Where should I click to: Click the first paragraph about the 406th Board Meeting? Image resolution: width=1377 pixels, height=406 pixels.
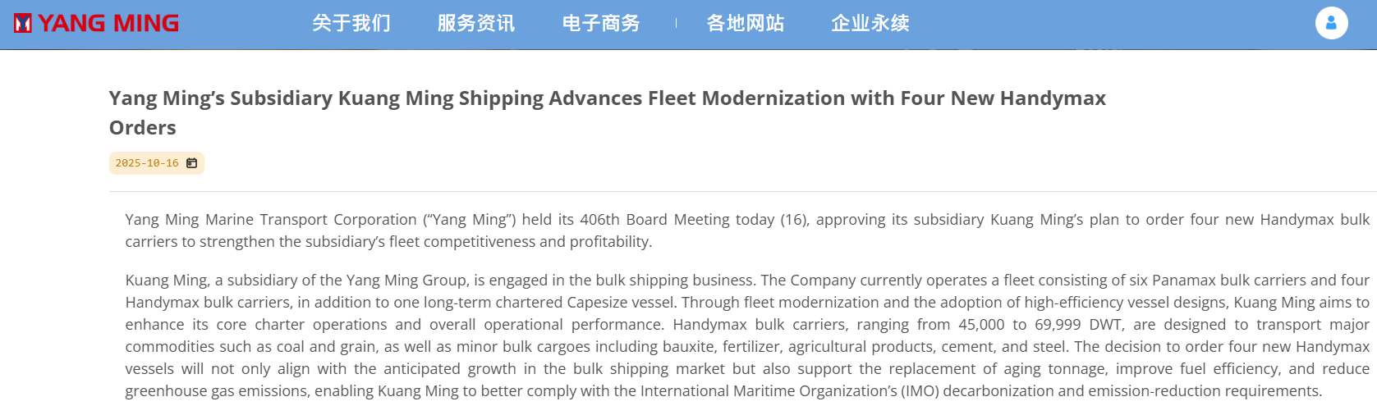tap(746, 230)
